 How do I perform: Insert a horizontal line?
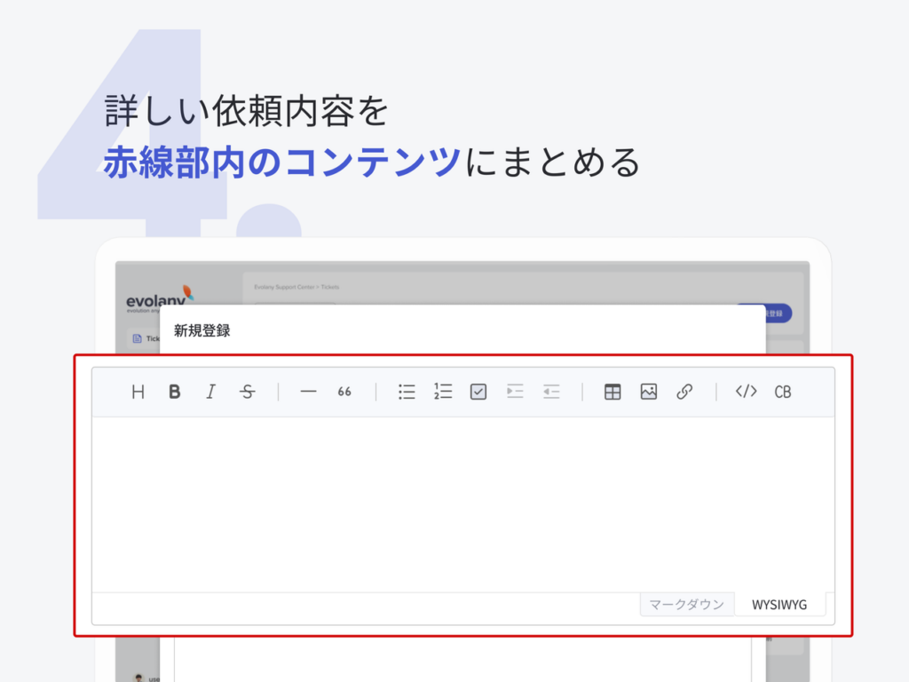point(308,392)
